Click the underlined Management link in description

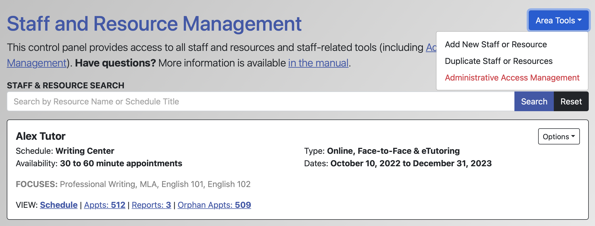pyautogui.click(x=37, y=63)
